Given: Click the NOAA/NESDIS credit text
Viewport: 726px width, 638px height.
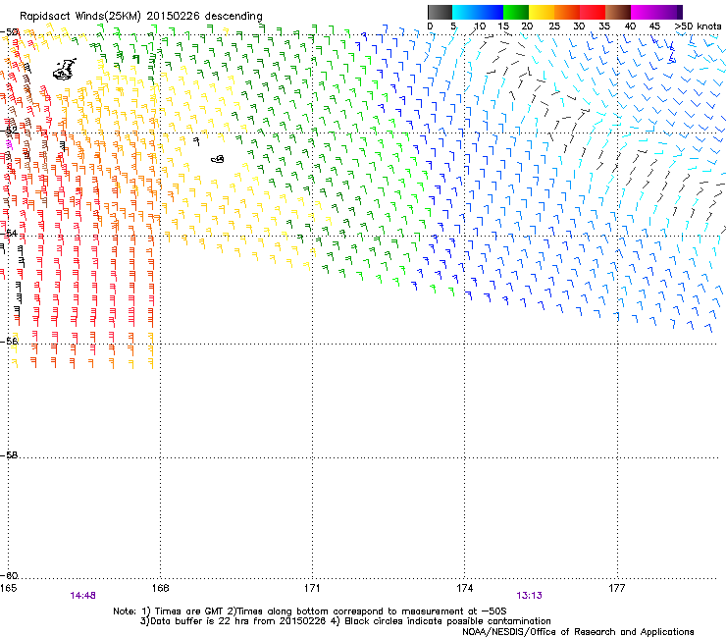Looking at the screenshot, I should pos(578,632).
